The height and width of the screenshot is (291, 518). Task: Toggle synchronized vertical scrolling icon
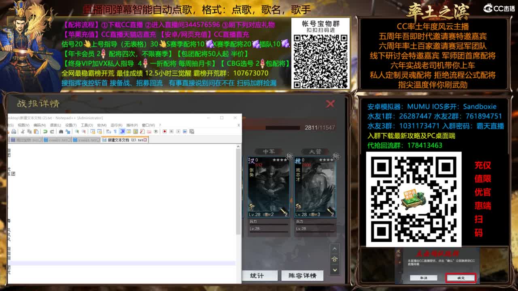(93, 131)
